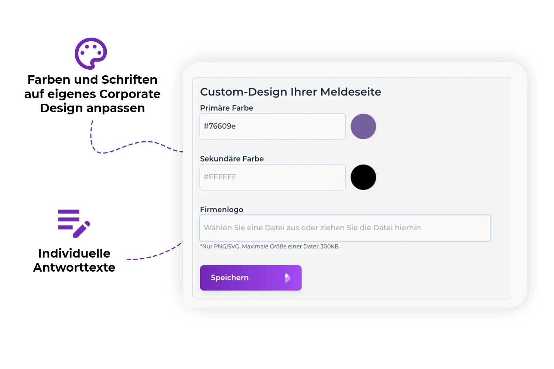Open the purple primary color swatch
This screenshot has height=369, width=554.
point(363,127)
